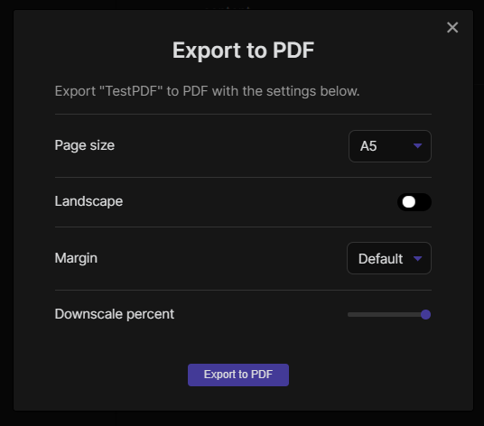Click the left end of Downscale slider track
Image resolution: width=484 pixels, height=426 pixels.
349,314
